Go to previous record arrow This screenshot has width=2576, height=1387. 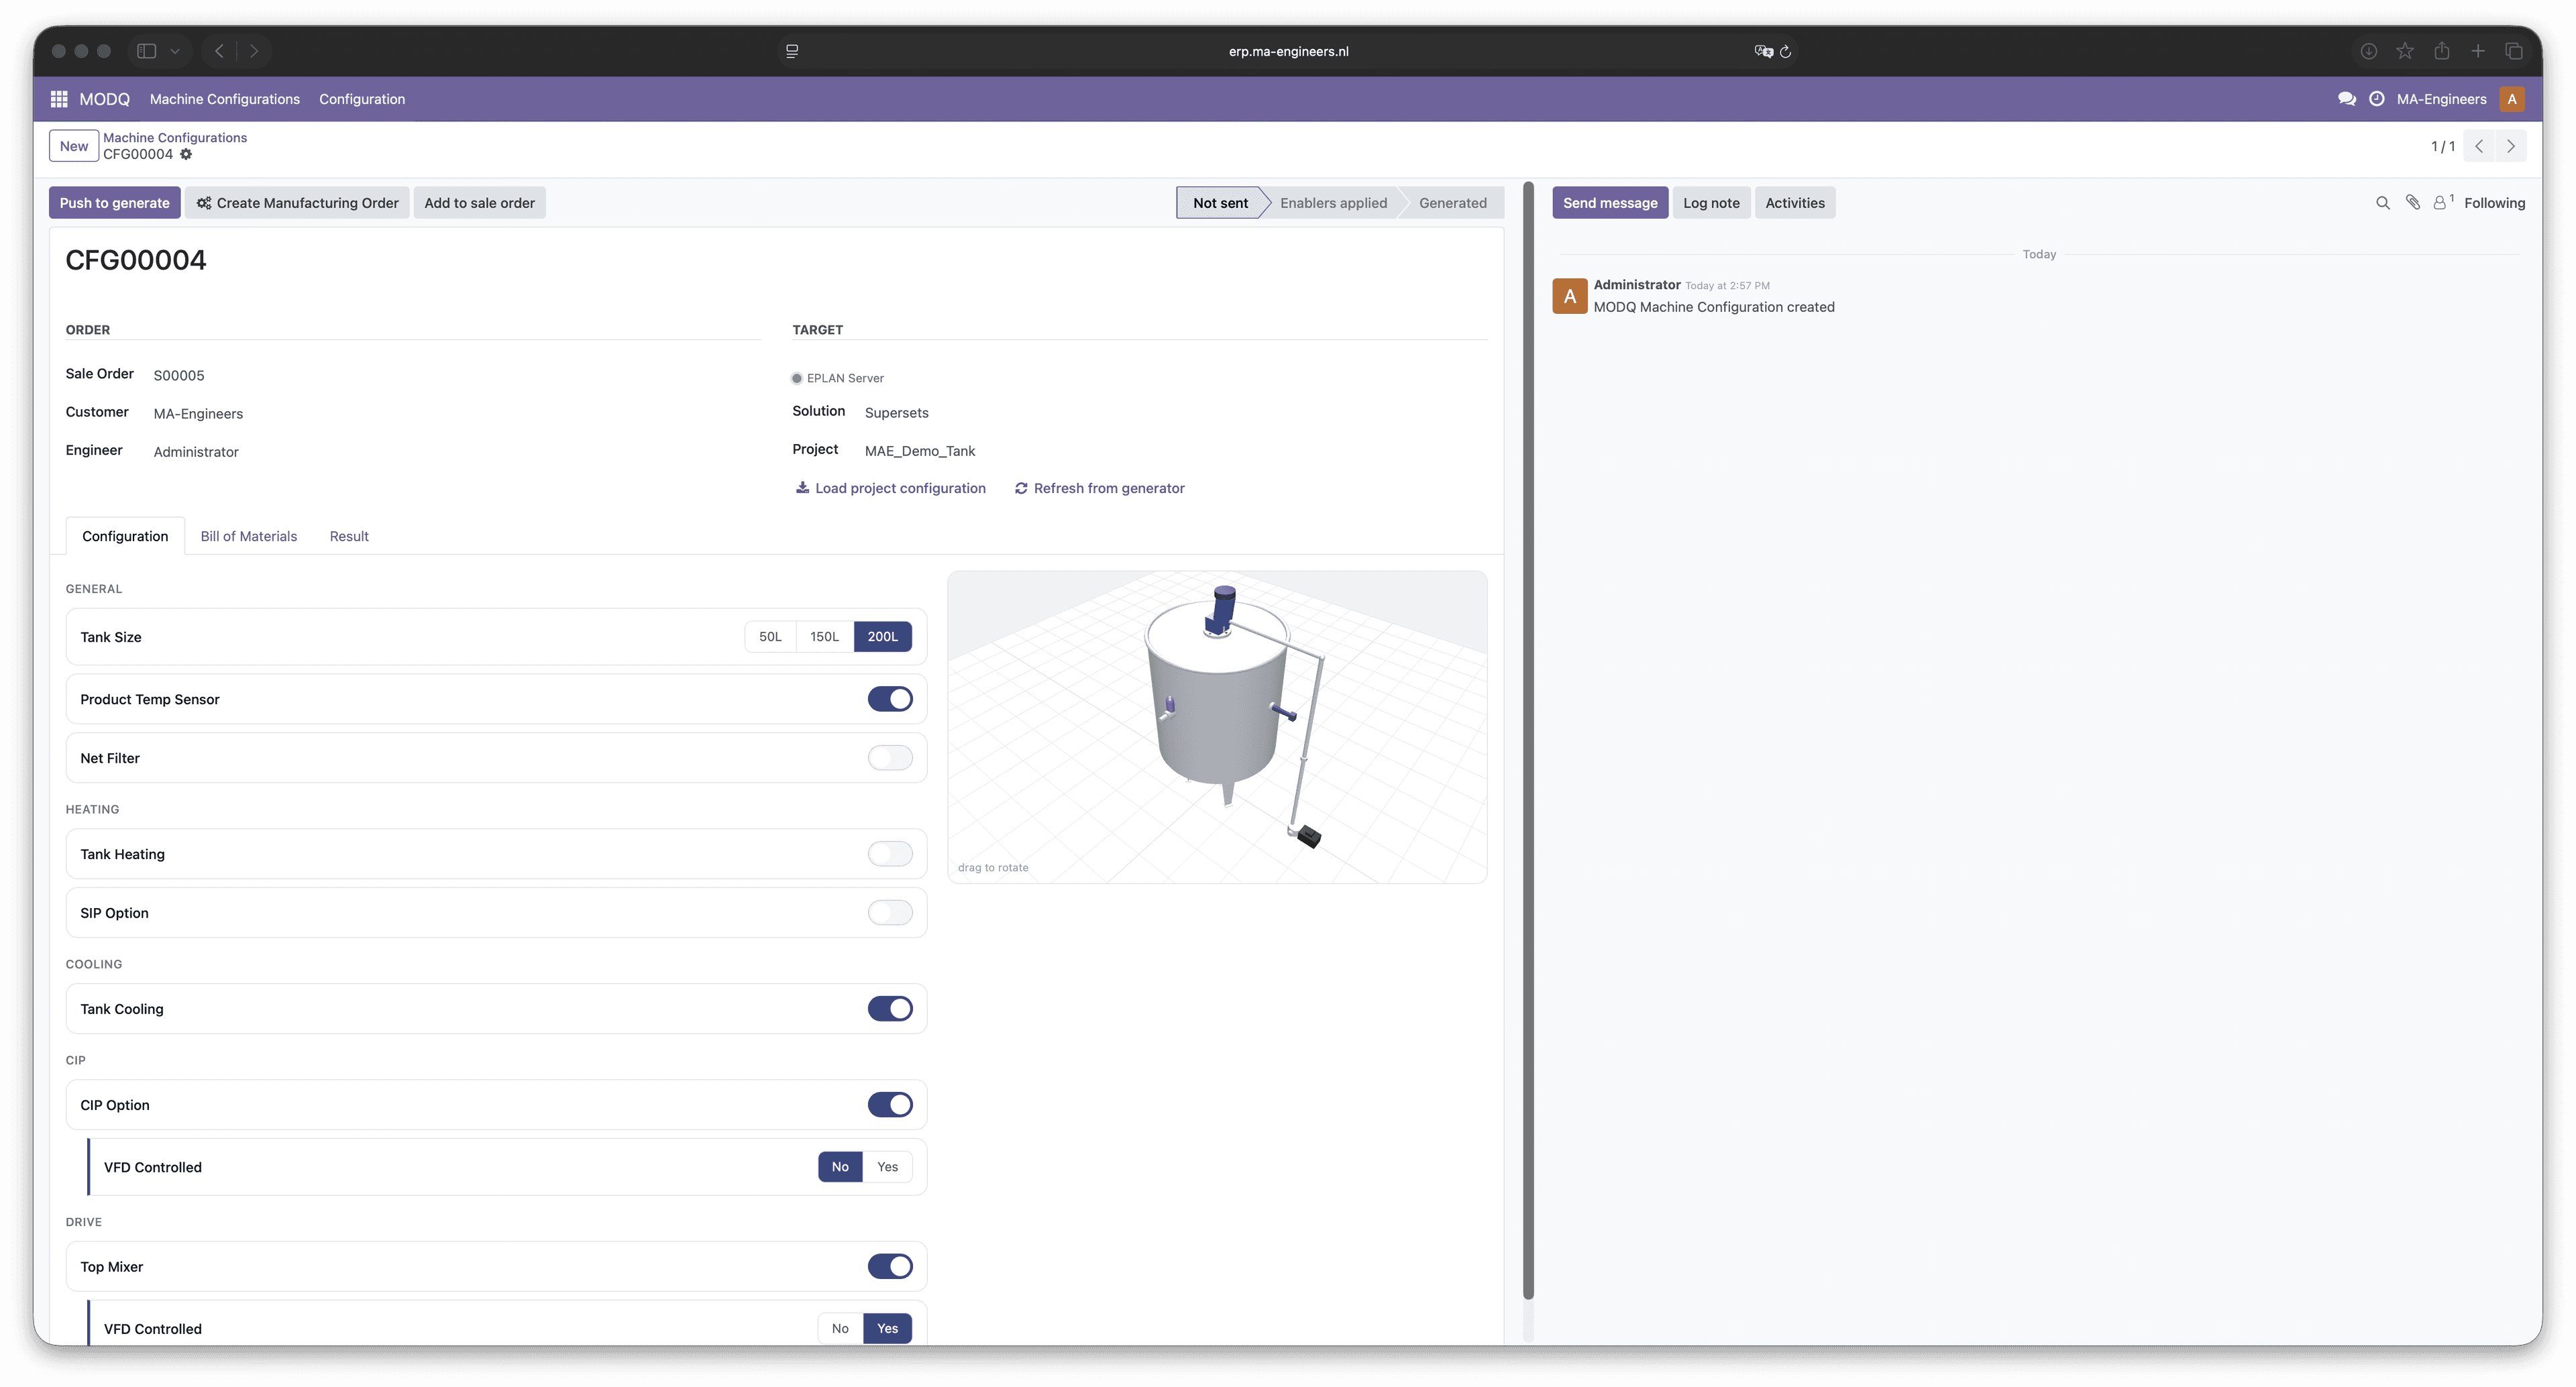pyautogui.click(x=2479, y=146)
